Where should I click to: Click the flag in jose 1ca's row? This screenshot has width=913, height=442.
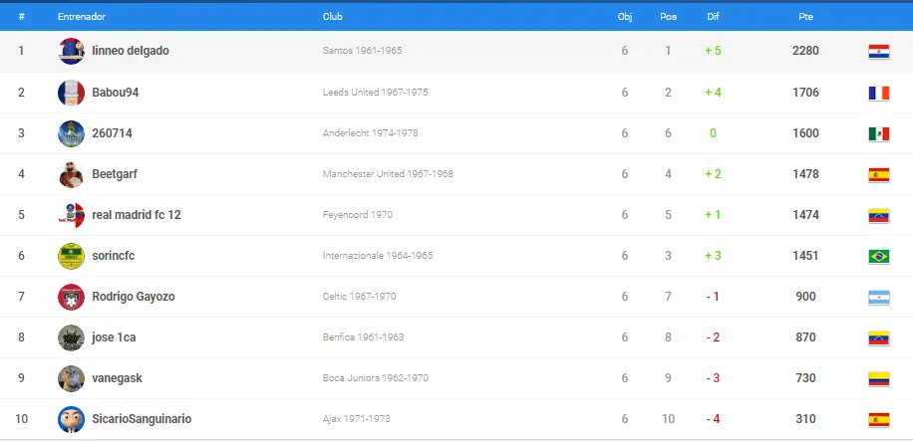(879, 337)
